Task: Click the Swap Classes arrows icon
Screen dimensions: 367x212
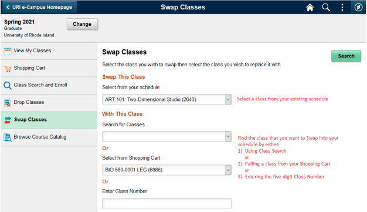Action: coord(8,120)
